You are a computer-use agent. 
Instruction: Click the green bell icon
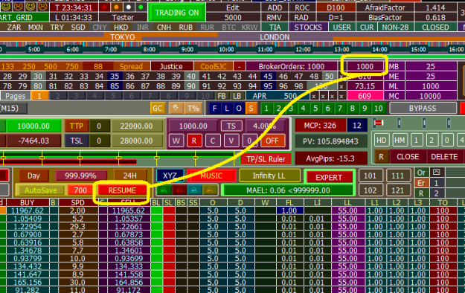(164, 190)
